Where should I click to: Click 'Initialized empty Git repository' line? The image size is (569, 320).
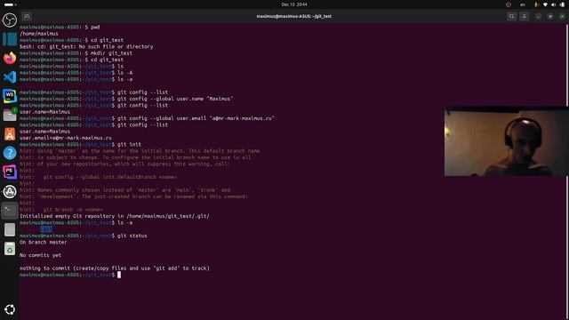click(115, 216)
